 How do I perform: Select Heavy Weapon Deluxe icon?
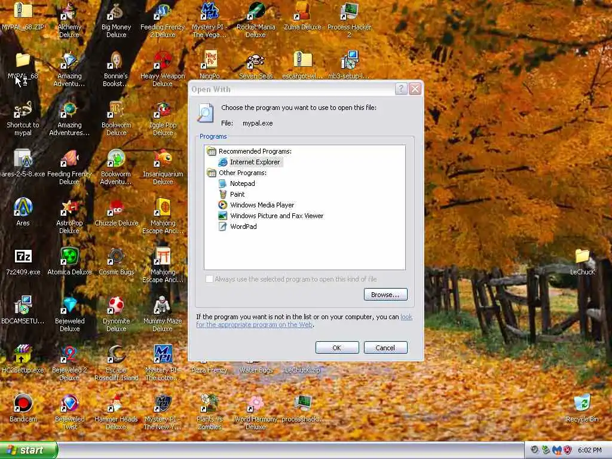tap(163, 69)
